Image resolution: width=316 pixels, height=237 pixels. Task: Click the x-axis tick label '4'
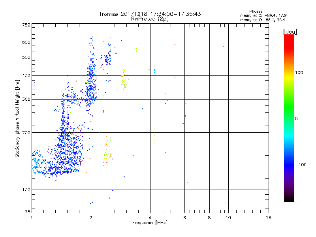tap(150, 218)
